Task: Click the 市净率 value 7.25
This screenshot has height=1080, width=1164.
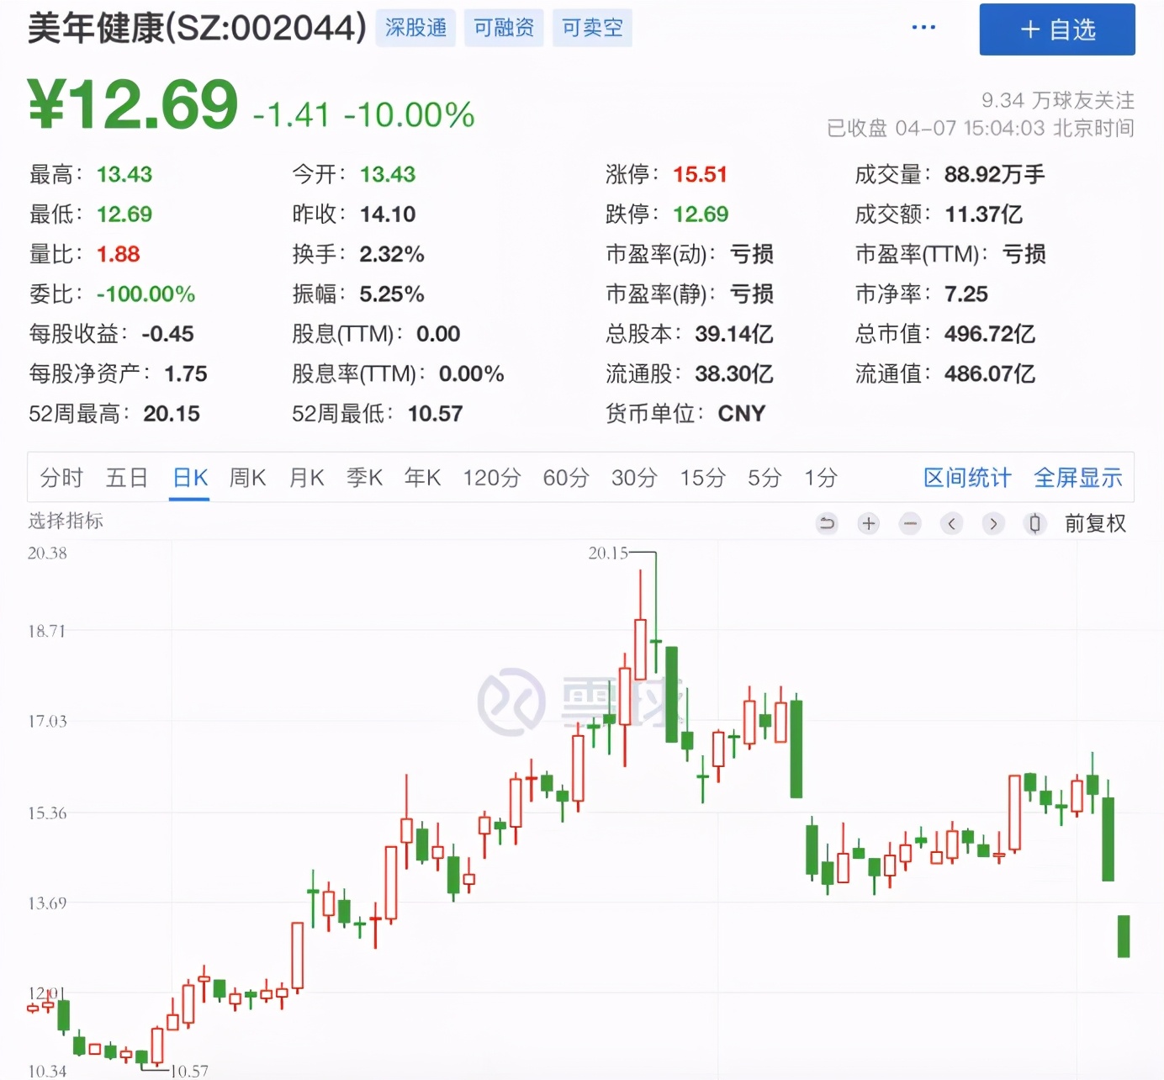Action: 966,294
